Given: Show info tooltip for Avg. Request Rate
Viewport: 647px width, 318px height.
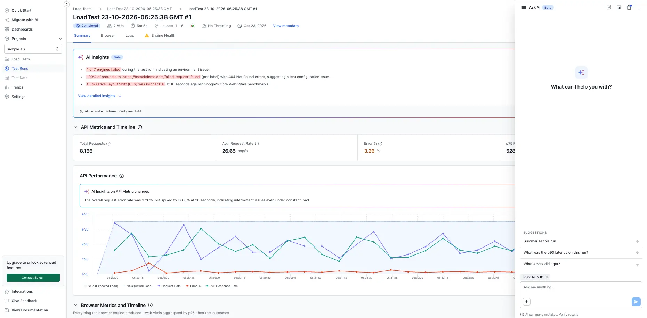Looking at the screenshot, I should click(257, 144).
